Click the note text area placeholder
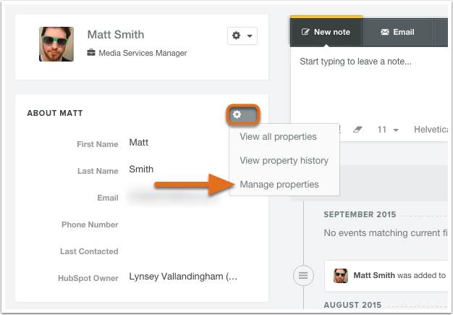 click(x=355, y=62)
